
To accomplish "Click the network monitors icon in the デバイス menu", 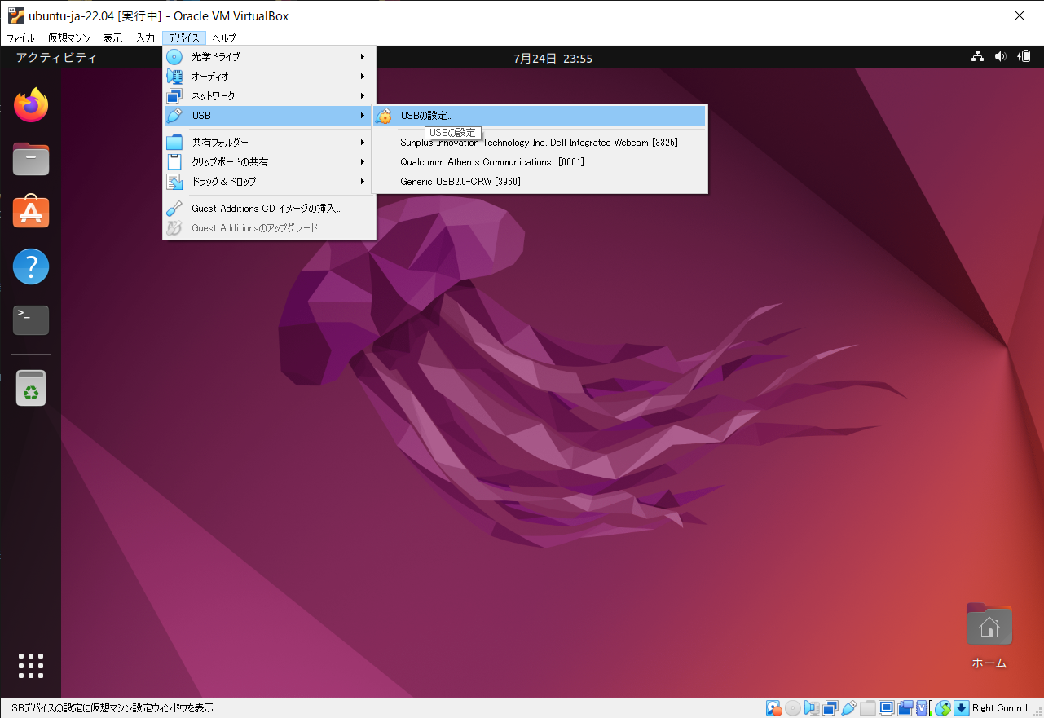I will click(x=174, y=96).
